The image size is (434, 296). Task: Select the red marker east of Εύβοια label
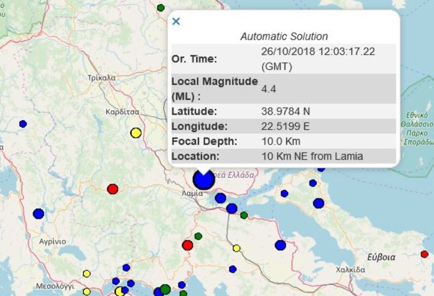click(424, 254)
